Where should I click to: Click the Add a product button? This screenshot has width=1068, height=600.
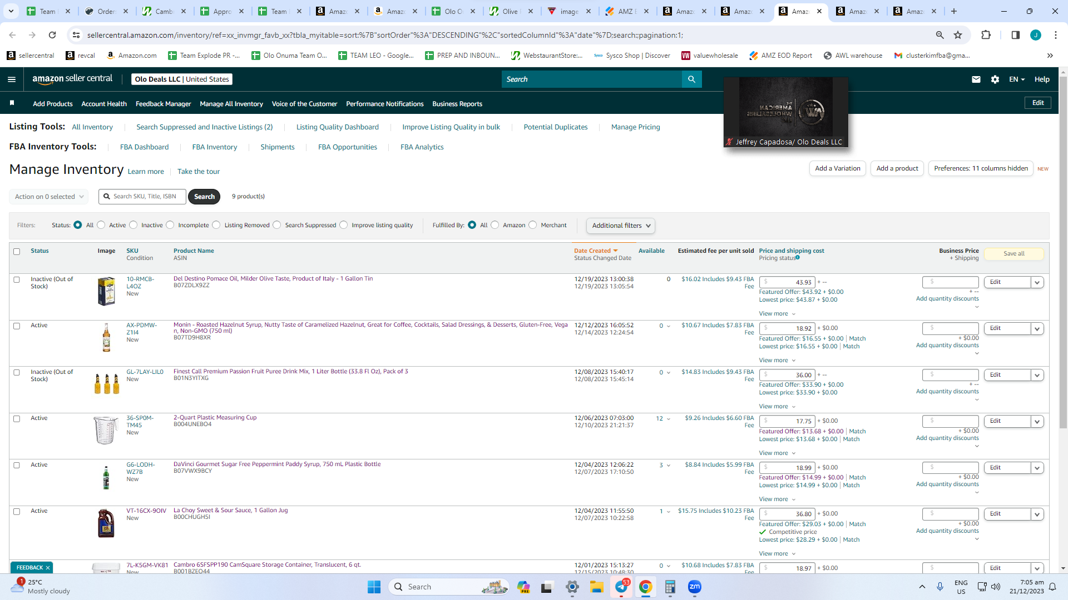pyautogui.click(x=897, y=168)
